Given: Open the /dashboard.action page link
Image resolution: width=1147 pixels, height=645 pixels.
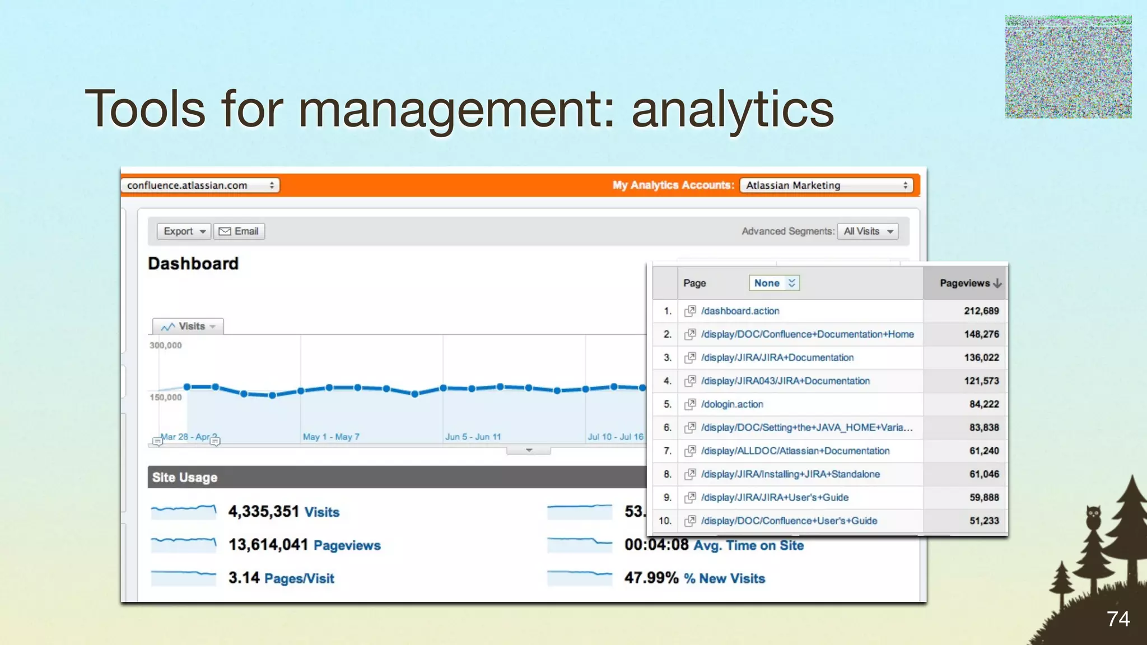Looking at the screenshot, I should 740,311.
